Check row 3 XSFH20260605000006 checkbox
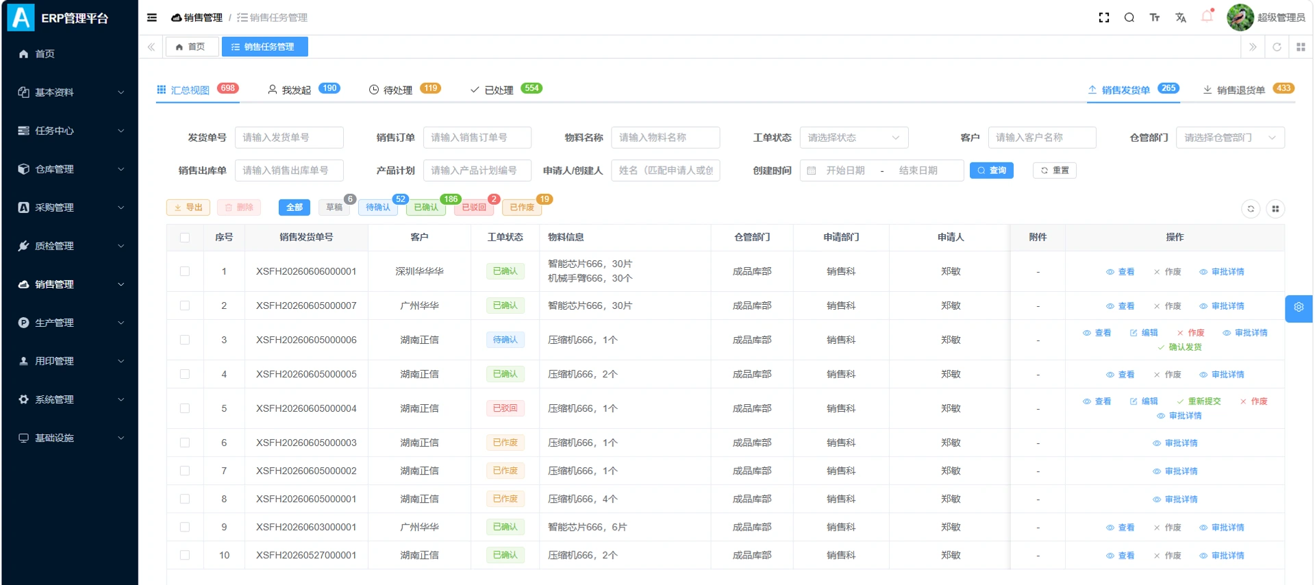Viewport: 1315px width, 585px height. pos(185,340)
